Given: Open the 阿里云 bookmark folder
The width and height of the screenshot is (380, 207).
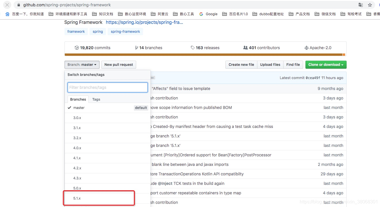Looking at the screenshot, I should point(159,14).
